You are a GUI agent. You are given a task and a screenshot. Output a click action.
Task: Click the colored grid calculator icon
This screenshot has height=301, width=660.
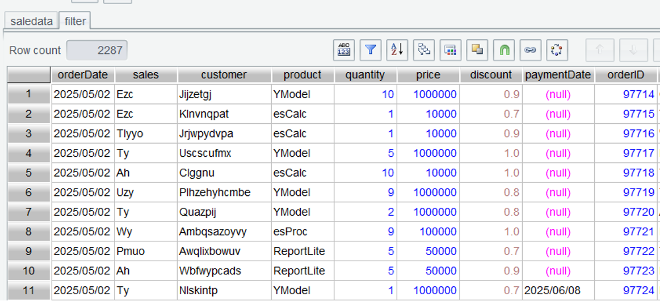(451, 50)
